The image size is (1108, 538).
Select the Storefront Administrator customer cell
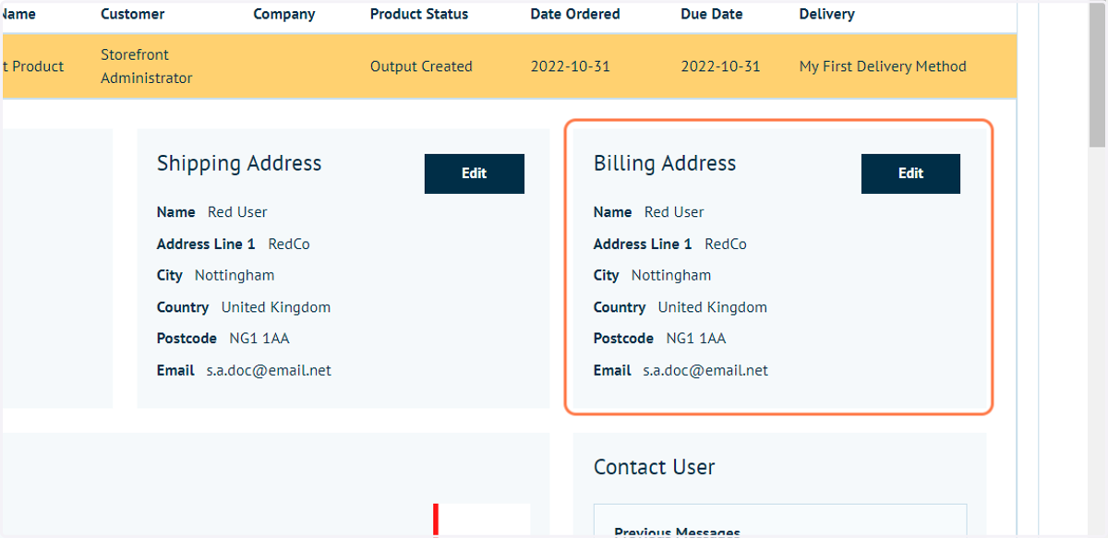point(147,66)
